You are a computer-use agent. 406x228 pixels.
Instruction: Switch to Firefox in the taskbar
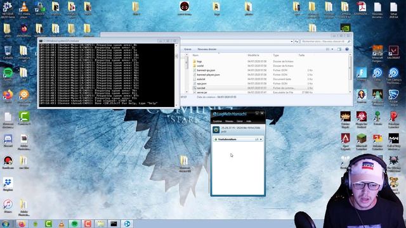(22, 224)
